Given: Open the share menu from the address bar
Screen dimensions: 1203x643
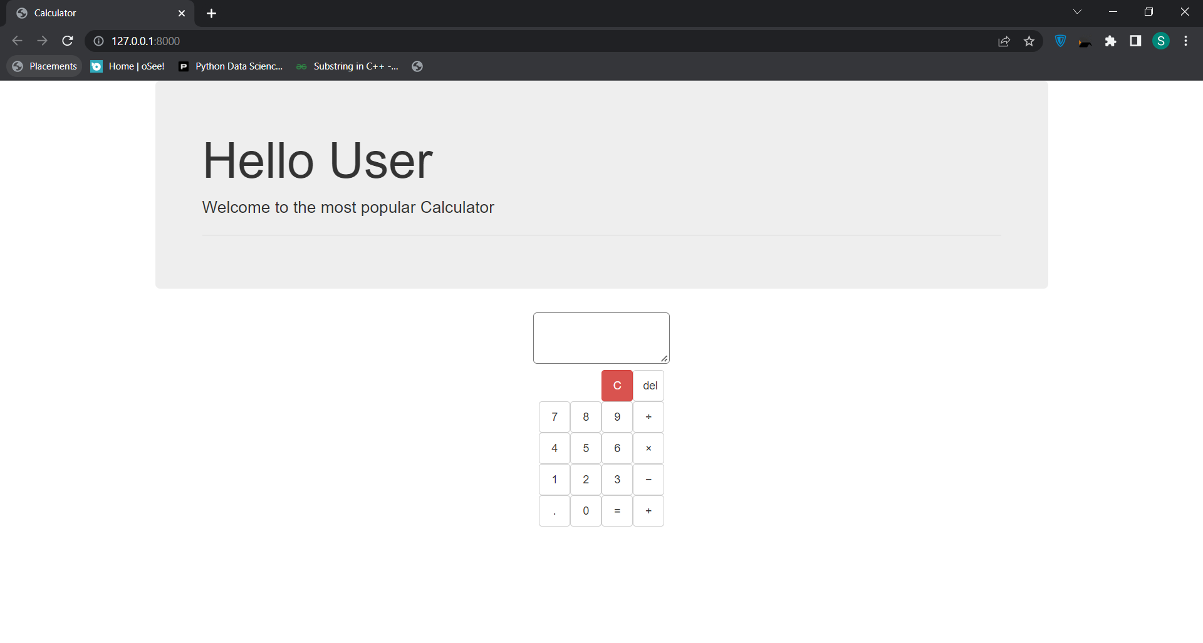Looking at the screenshot, I should tap(1004, 41).
